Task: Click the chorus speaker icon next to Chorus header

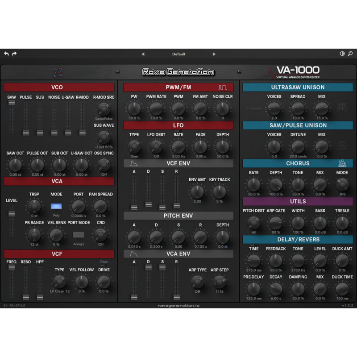Action: [342, 163]
